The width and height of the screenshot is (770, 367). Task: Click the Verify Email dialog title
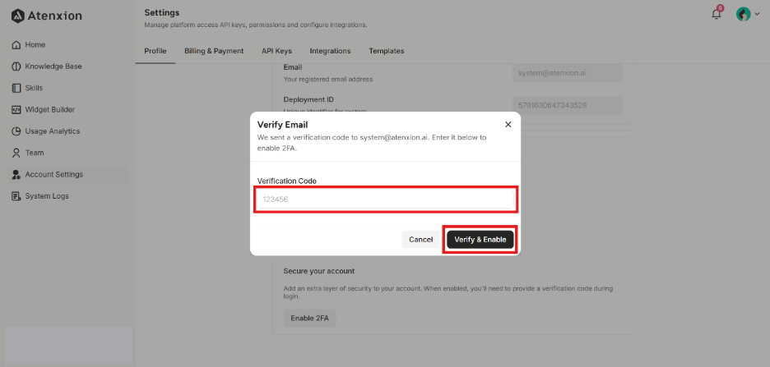282,125
